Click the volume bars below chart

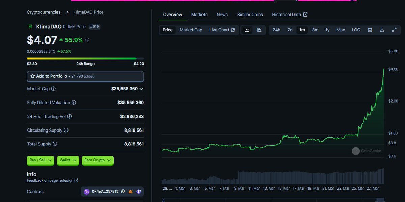pyautogui.click(x=273, y=176)
